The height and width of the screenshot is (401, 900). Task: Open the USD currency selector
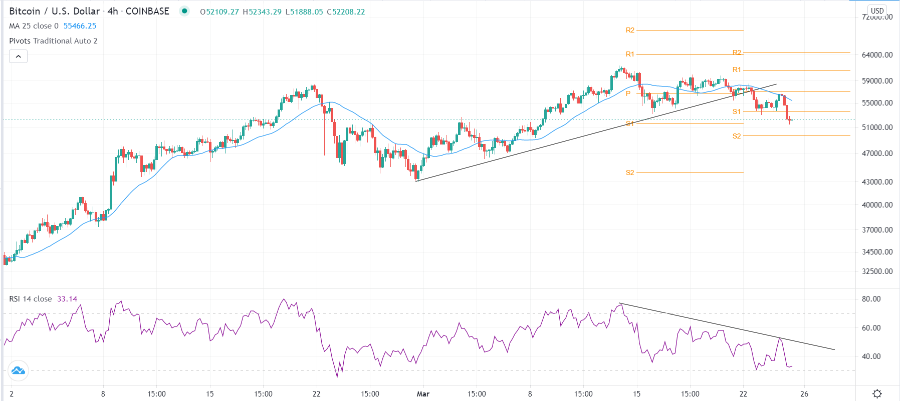877,10
